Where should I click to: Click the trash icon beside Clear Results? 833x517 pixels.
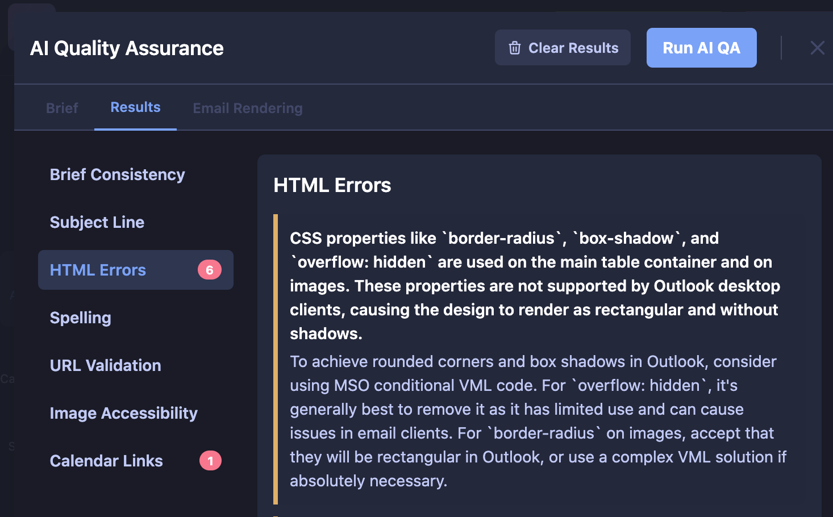514,48
